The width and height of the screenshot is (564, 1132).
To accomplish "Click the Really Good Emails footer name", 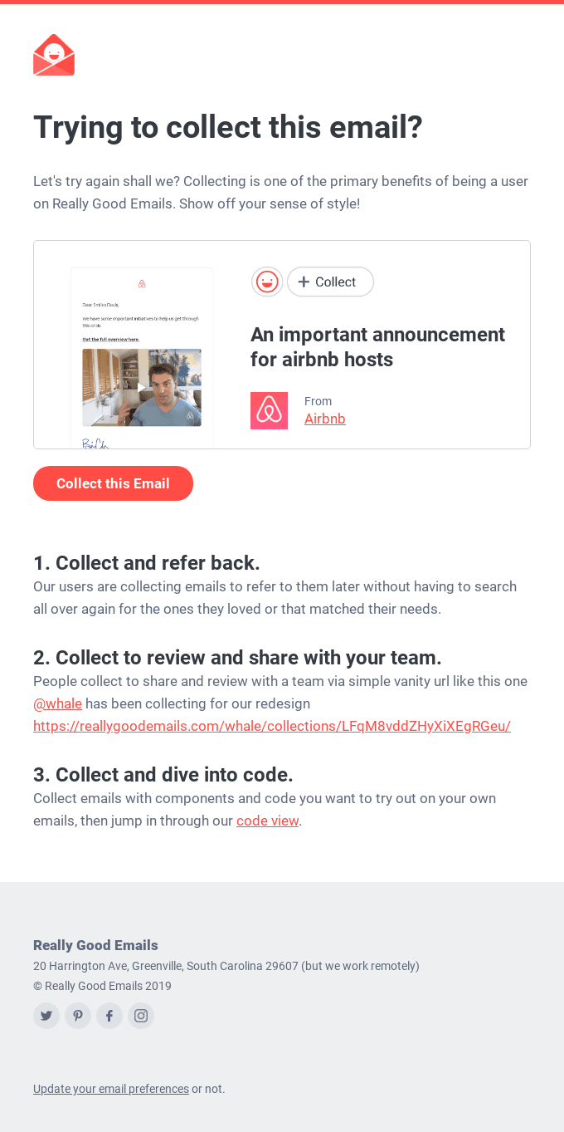I will click(95, 945).
